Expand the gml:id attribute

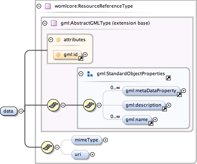[x=85, y=54]
